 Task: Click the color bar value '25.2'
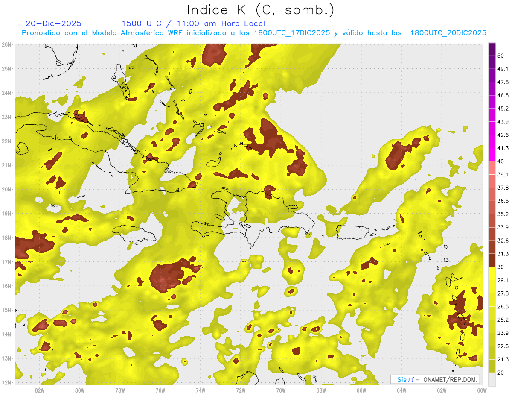pyautogui.click(x=503, y=320)
